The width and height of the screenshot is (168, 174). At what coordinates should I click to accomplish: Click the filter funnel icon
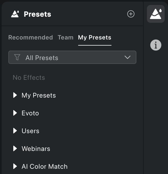[x=17, y=57]
